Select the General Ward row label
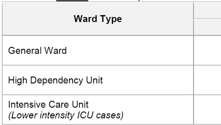 (37, 50)
